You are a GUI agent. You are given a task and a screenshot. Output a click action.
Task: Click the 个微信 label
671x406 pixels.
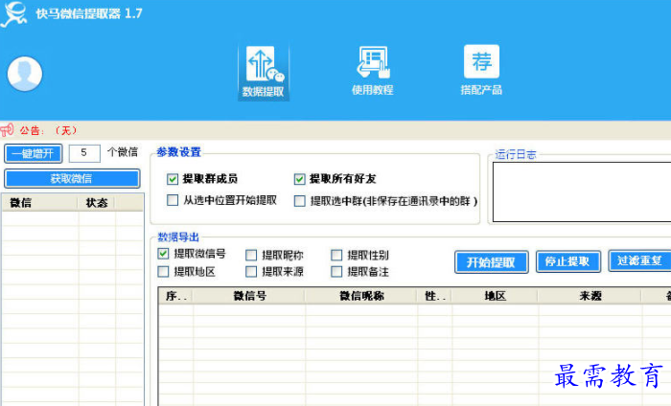123,152
